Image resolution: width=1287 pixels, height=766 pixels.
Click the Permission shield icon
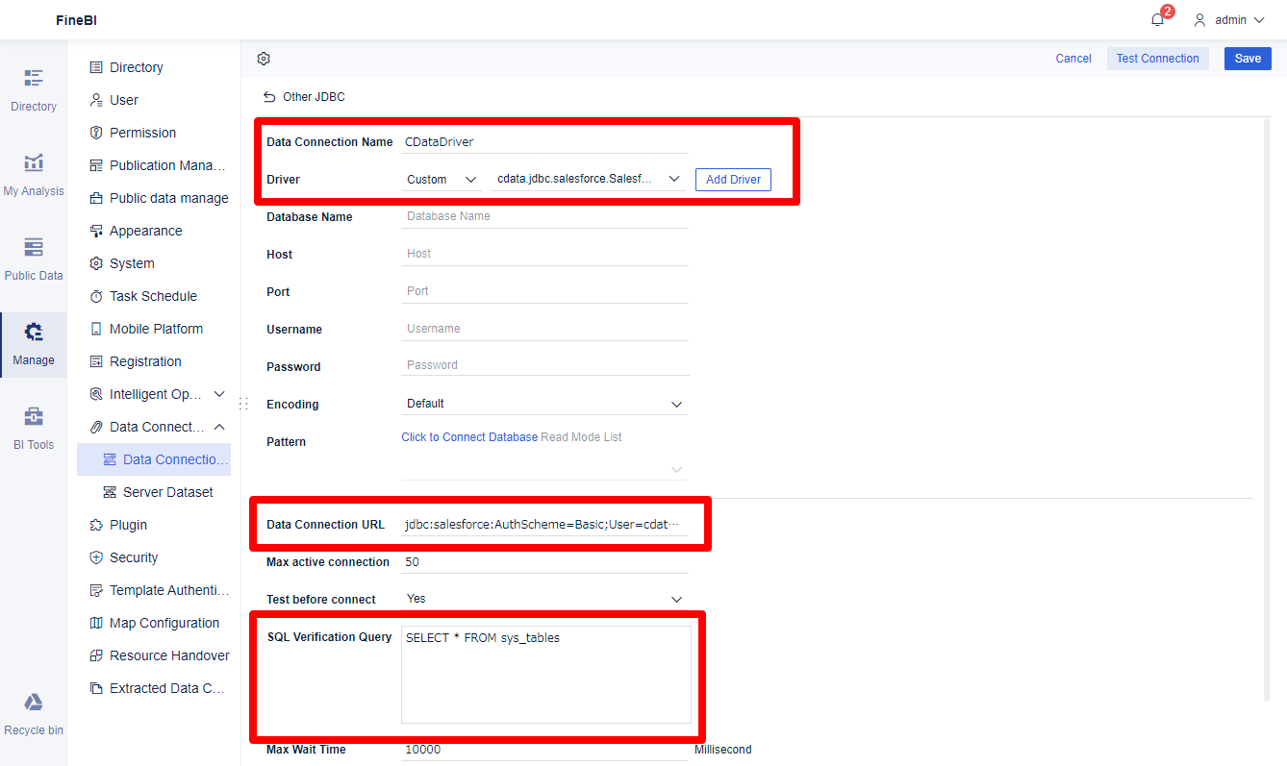(96, 133)
